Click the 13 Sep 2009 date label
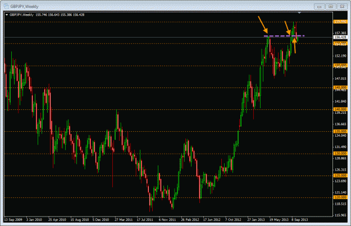351x226 pixels. click(x=13, y=220)
